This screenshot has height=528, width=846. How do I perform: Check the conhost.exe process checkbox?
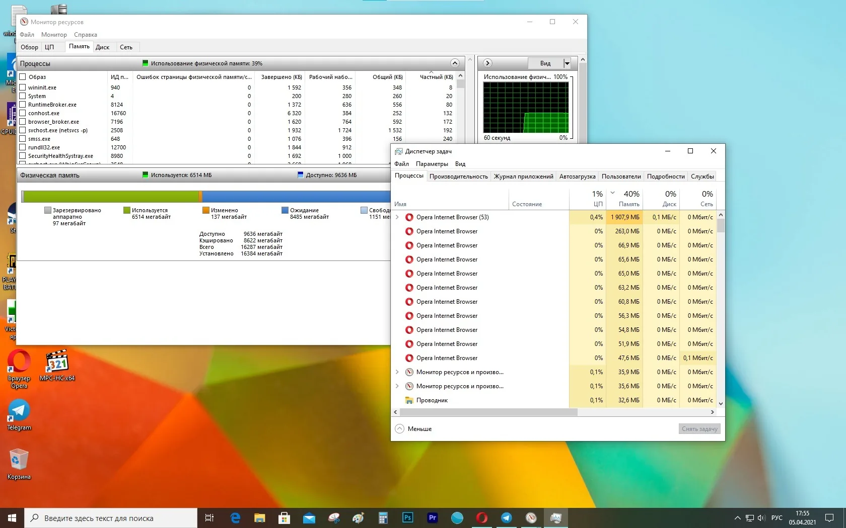point(23,113)
